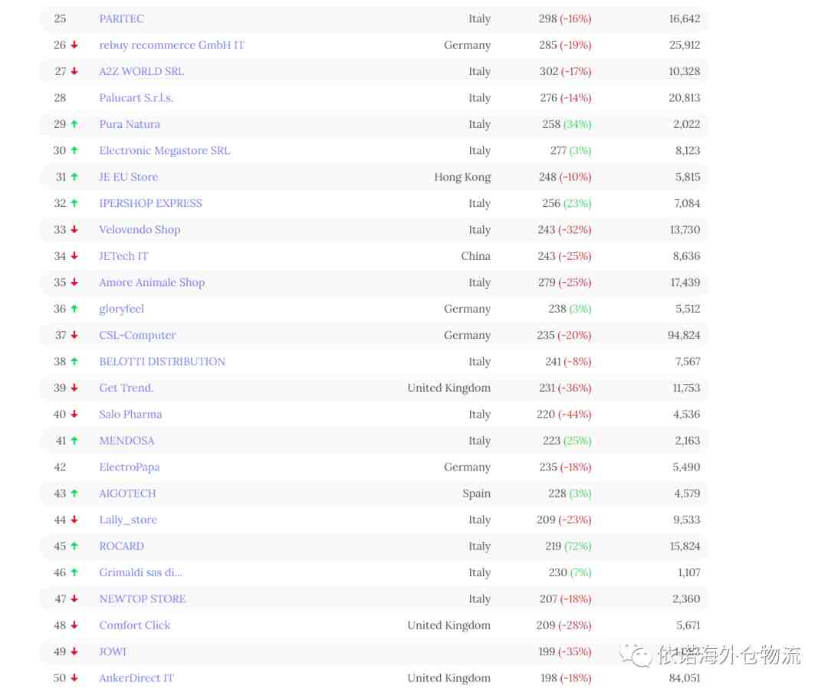
Task: Open the Get Trend. seller link
Action: coord(127,389)
